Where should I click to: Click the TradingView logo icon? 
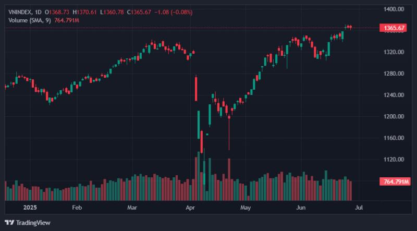click(9, 223)
